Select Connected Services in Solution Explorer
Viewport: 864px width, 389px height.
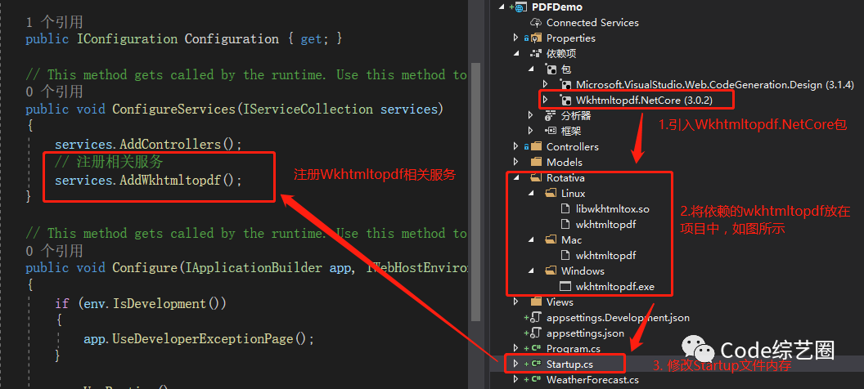(x=592, y=23)
